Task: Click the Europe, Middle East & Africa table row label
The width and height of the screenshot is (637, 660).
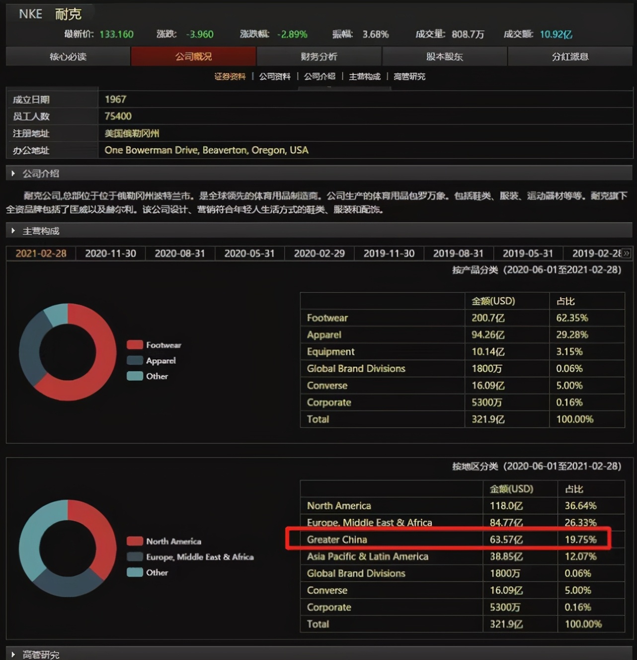Action: [370, 523]
